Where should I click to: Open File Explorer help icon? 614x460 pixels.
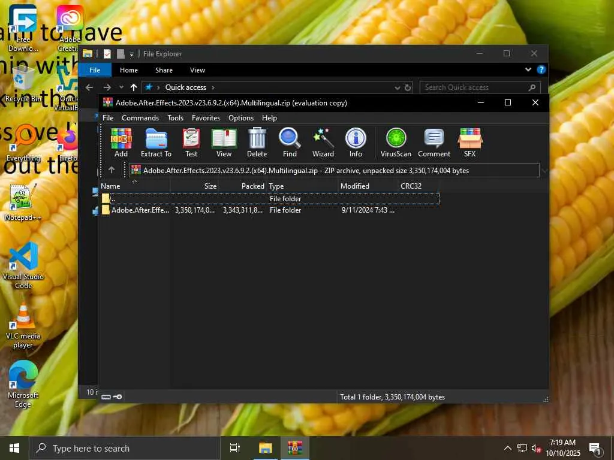541,69
